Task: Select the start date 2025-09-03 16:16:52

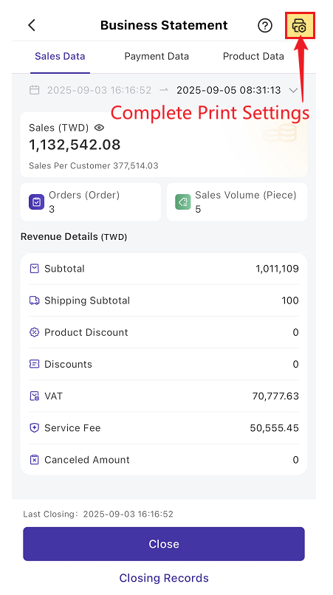Action: click(99, 90)
